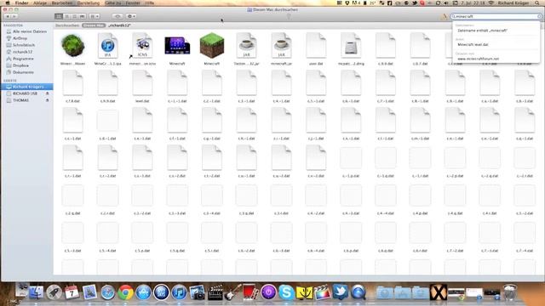Open the Finder menu

coord(21,3)
